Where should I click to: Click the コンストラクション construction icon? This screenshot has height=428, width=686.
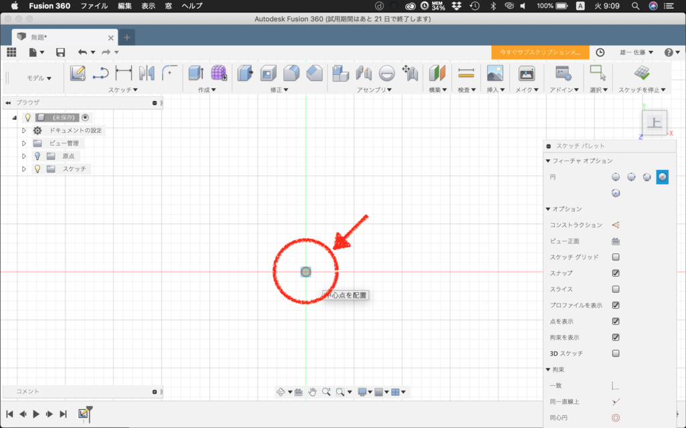point(616,225)
